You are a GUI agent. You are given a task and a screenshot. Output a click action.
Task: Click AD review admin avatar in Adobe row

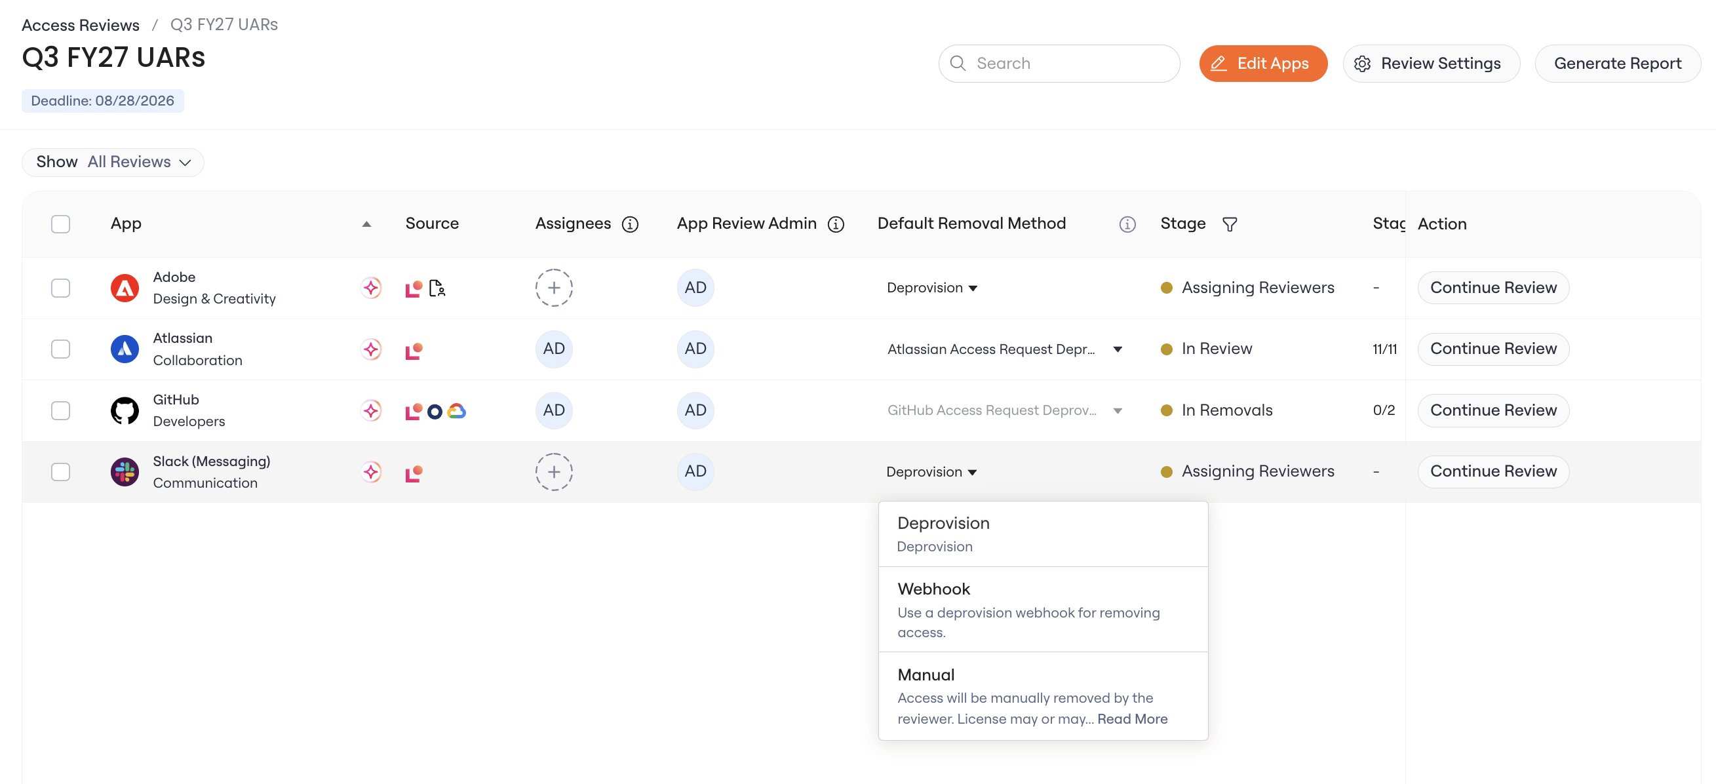click(x=695, y=288)
